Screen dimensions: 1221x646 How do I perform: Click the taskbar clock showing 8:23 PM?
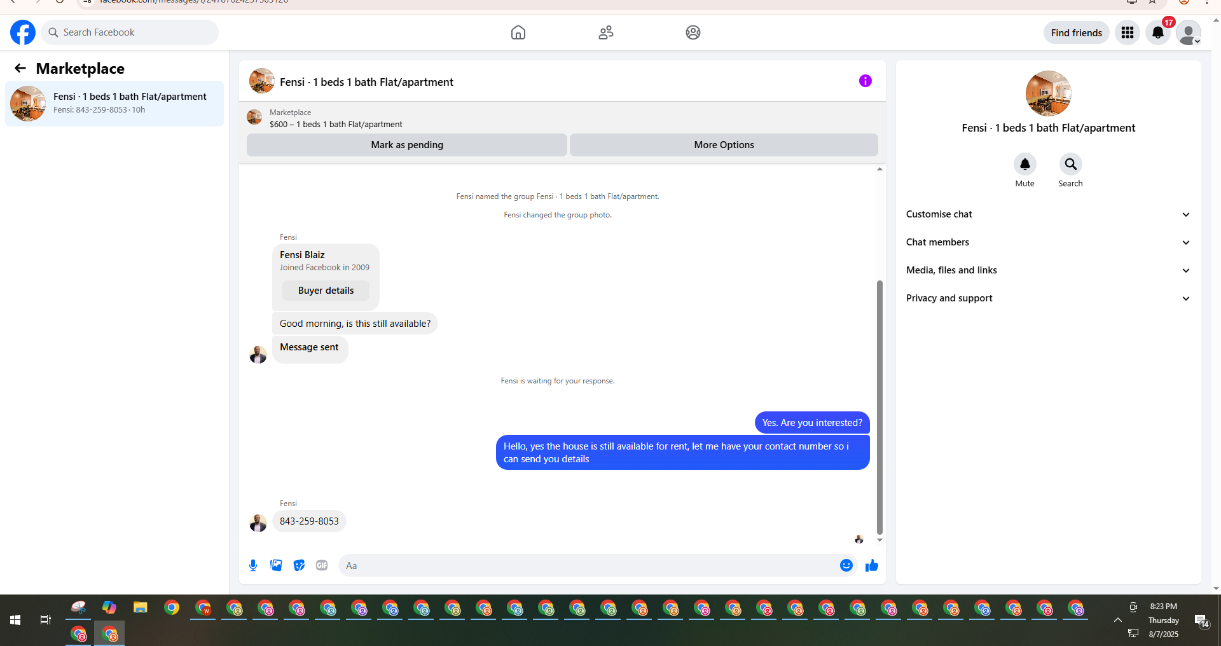tap(1164, 607)
